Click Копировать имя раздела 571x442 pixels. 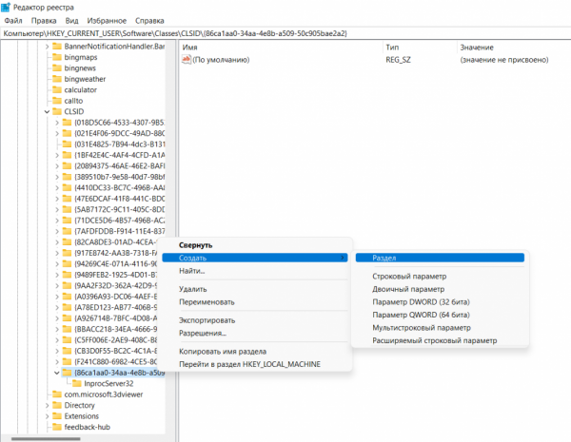[x=223, y=352]
